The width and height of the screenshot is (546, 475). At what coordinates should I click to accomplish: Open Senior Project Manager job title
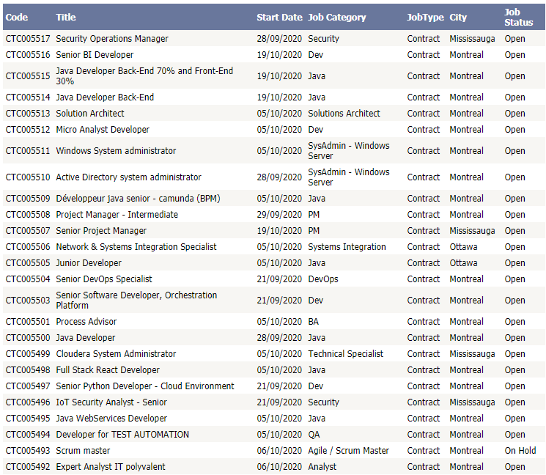click(x=101, y=230)
